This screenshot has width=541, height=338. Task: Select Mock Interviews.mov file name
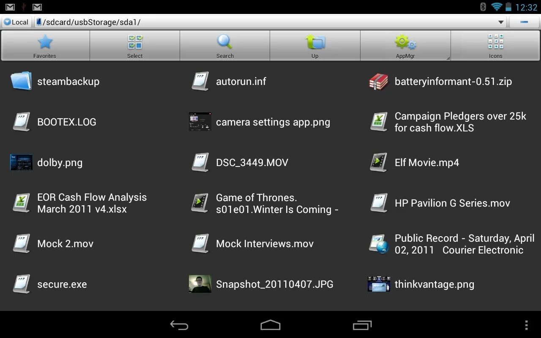(x=265, y=244)
